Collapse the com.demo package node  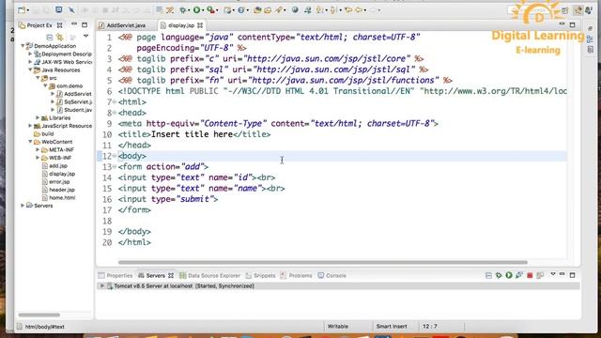click(x=45, y=85)
